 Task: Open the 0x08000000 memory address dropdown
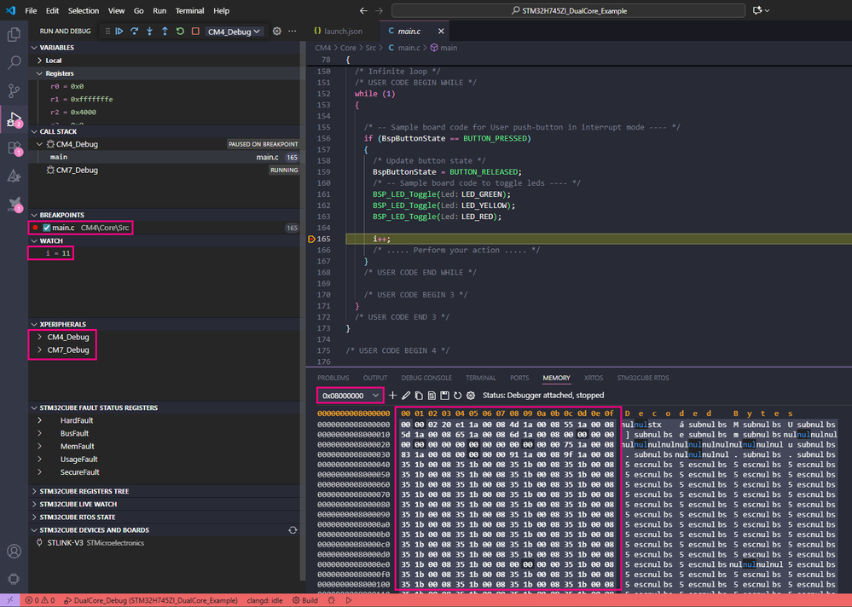351,396
